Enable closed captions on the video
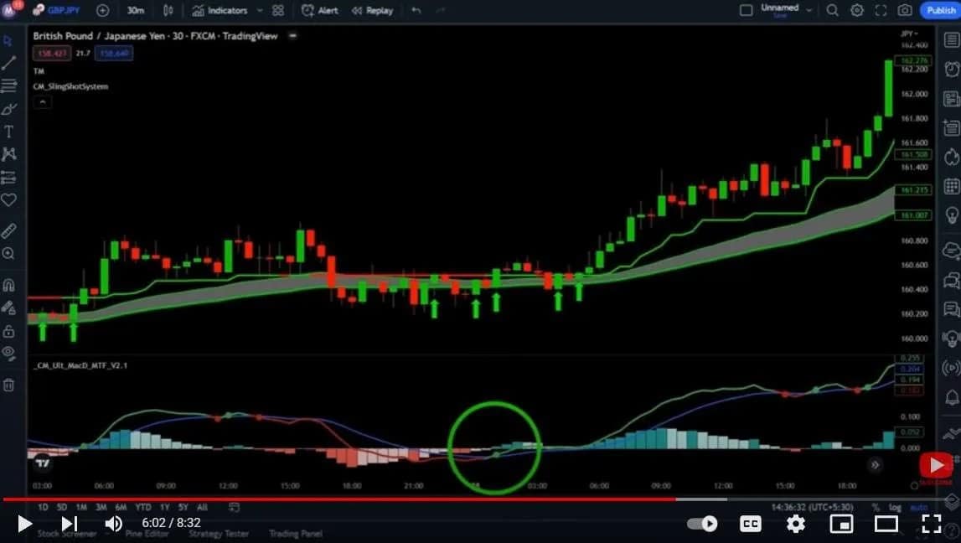The width and height of the screenshot is (961, 543). pyautogui.click(x=749, y=523)
